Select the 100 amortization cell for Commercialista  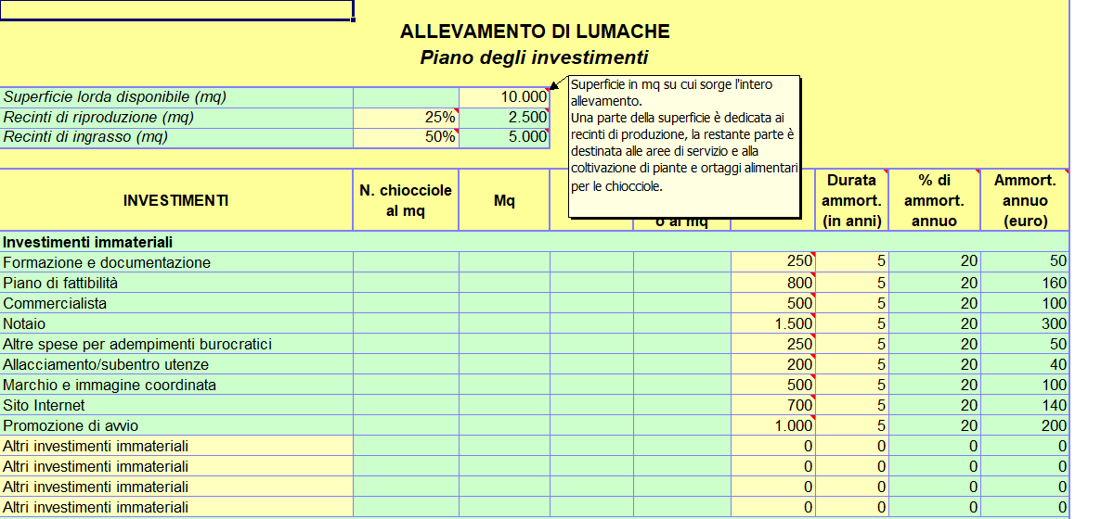tap(1025, 304)
